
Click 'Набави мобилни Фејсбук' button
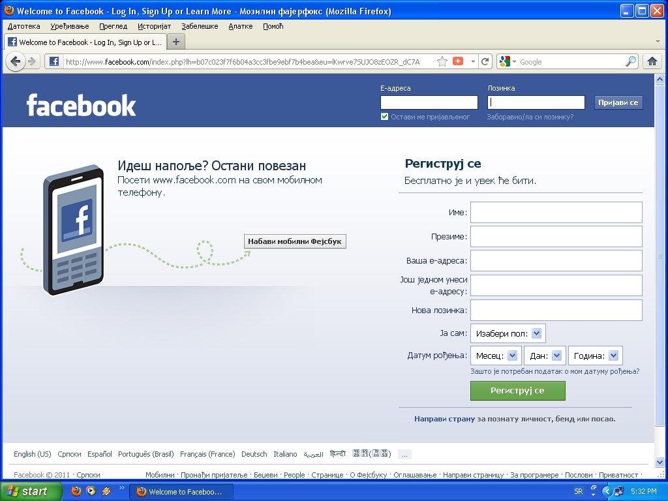[x=295, y=241]
